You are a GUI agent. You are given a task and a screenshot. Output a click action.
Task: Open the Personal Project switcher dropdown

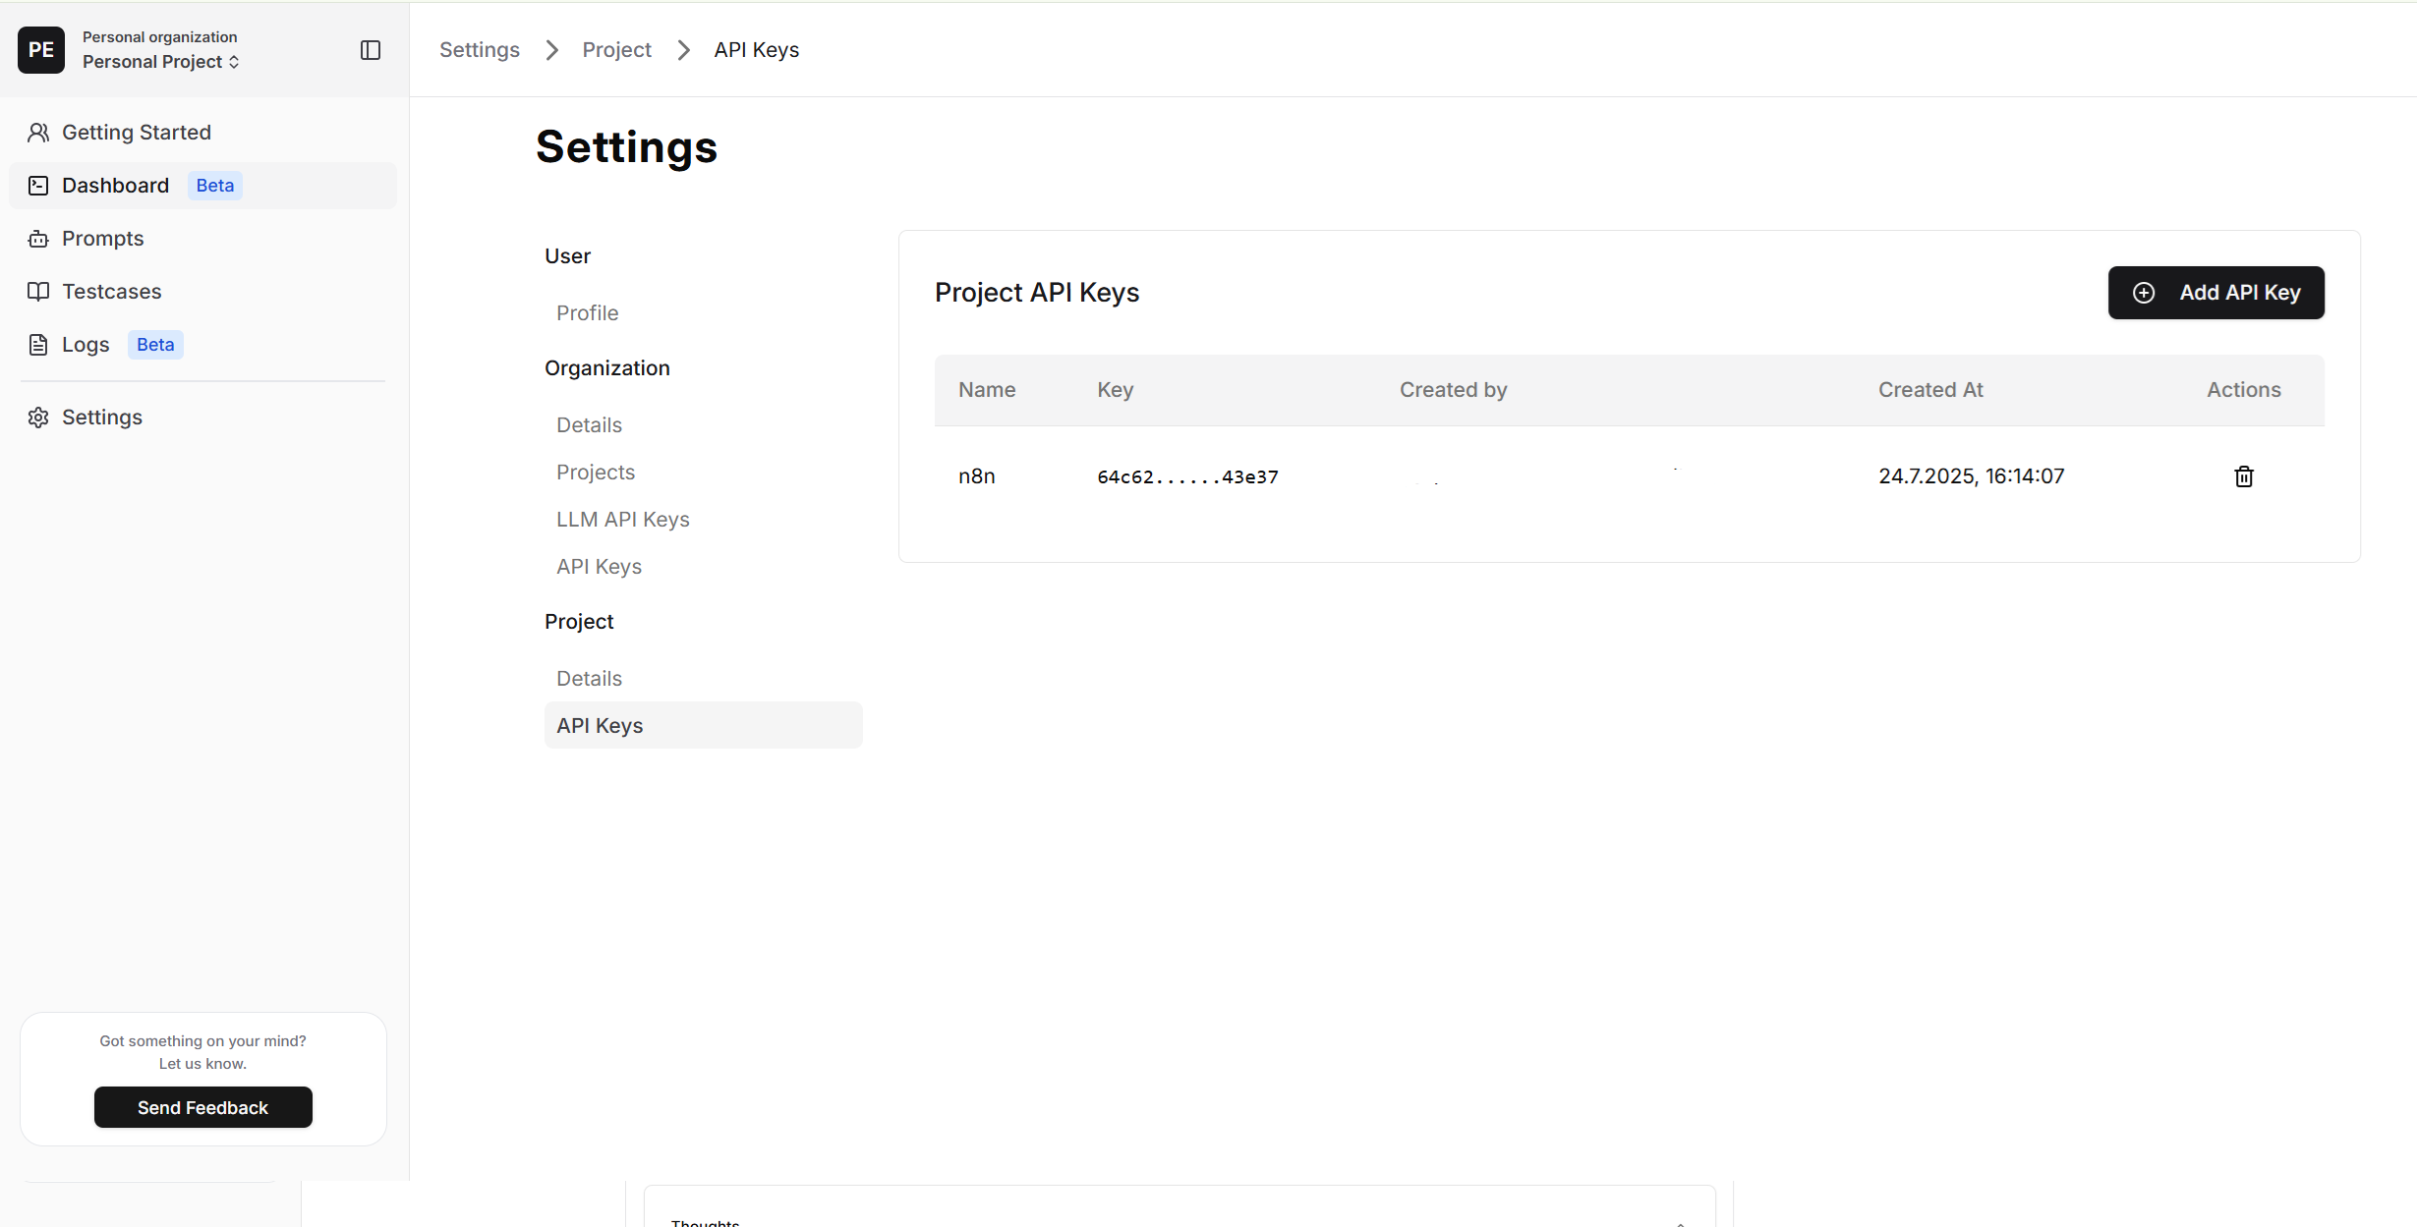(161, 62)
